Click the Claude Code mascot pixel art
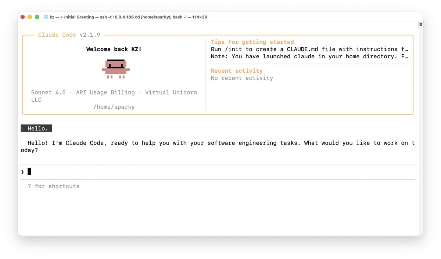The width and height of the screenshot is (441, 259). click(x=116, y=69)
